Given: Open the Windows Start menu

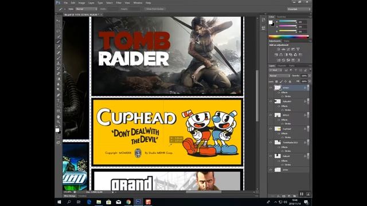Looking at the screenshot, I should click(59, 202).
